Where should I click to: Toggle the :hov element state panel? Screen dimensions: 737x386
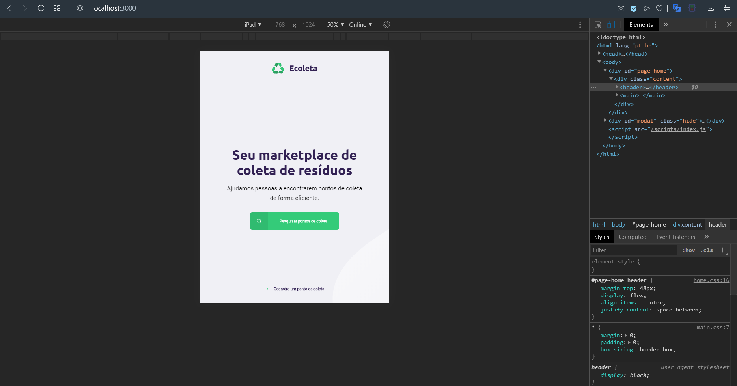point(689,250)
